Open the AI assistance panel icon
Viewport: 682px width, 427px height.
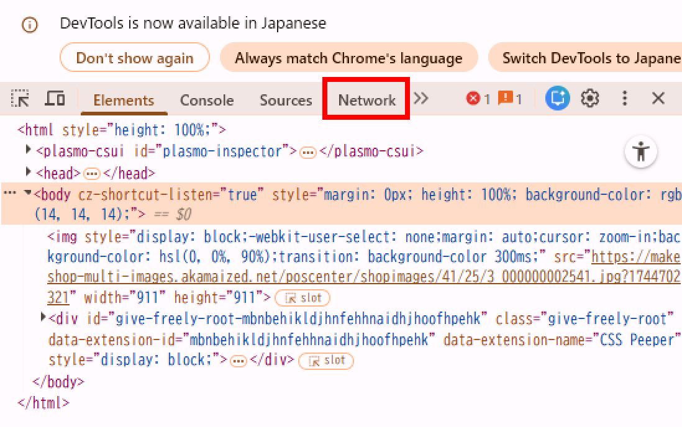click(x=557, y=99)
